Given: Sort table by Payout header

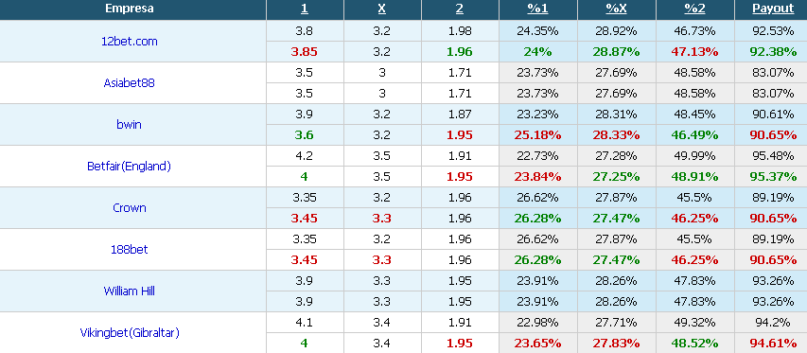Looking at the screenshot, I should pos(773,9).
